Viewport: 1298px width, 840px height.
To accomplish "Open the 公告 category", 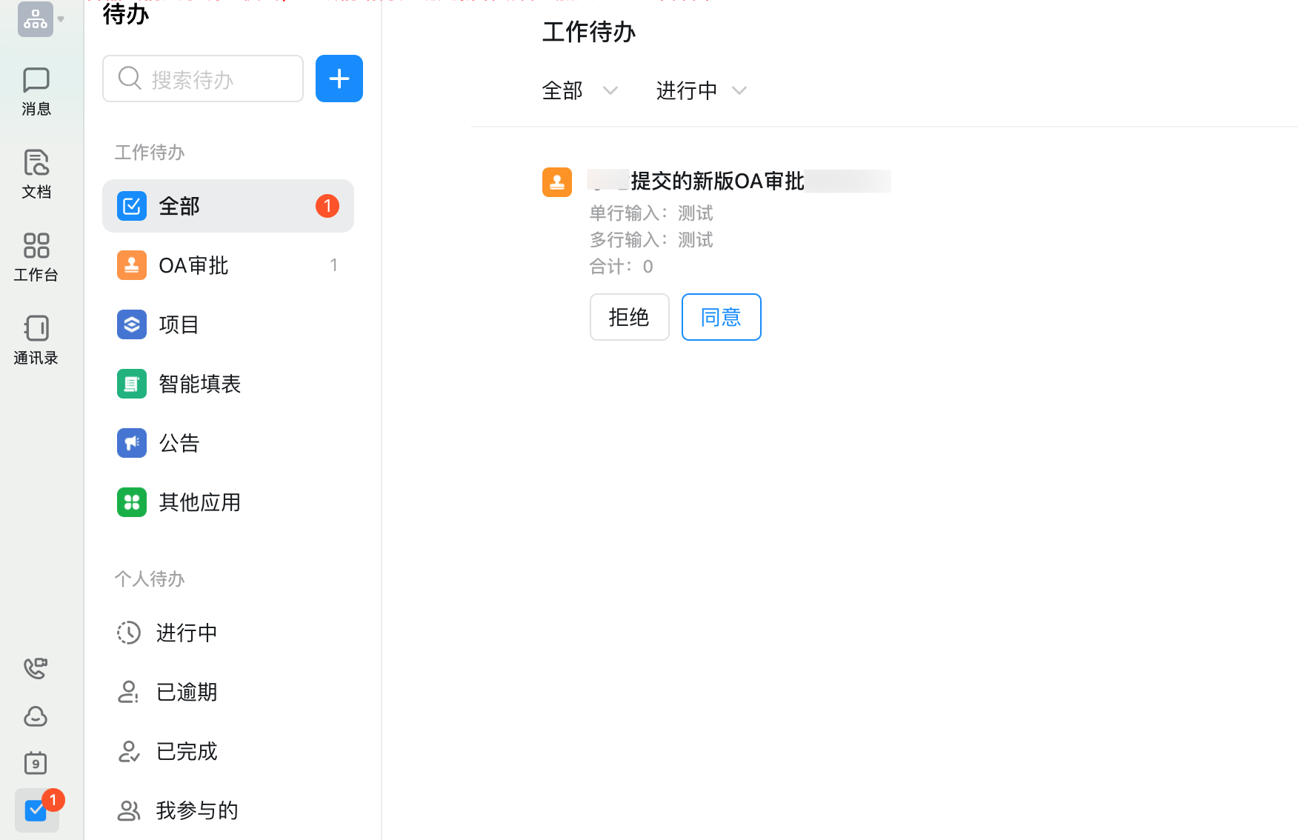I will click(179, 442).
